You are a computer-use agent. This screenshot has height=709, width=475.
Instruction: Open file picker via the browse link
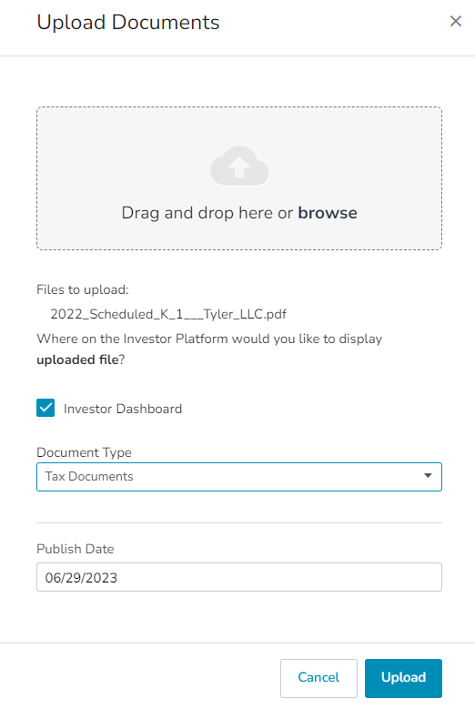click(328, 213)
